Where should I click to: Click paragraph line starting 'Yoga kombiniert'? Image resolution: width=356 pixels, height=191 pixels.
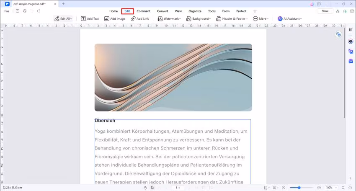tap(171, 131)
